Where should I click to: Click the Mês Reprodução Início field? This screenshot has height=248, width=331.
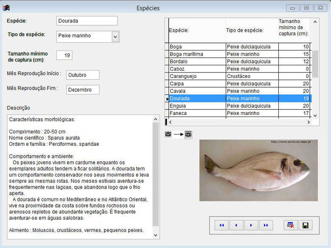(83, 75)
